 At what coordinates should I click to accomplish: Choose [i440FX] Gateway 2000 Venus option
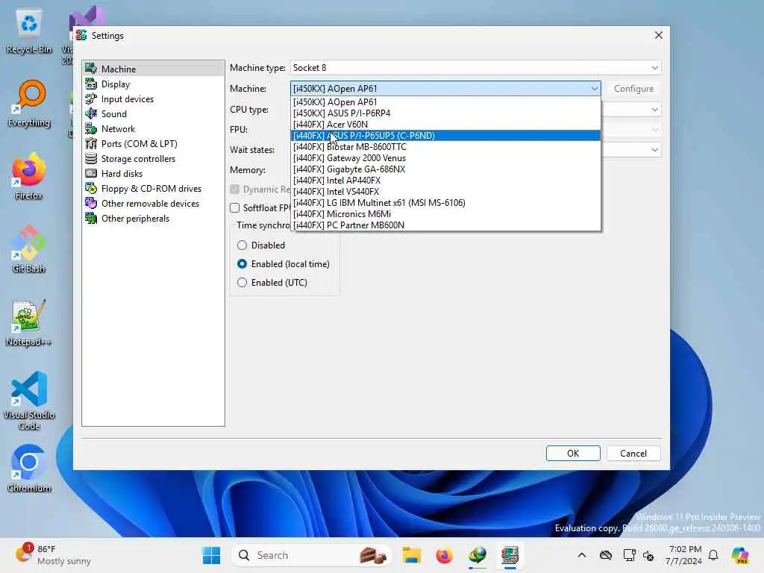(445, 158)
